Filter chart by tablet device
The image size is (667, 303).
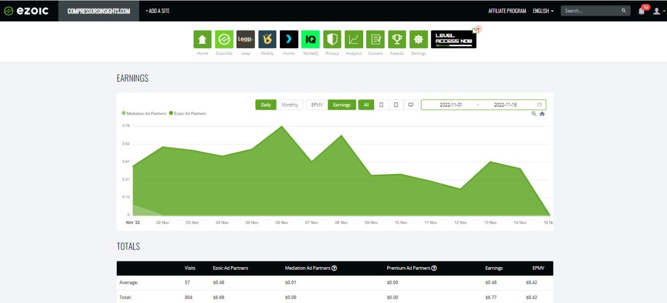click(396, 105)
